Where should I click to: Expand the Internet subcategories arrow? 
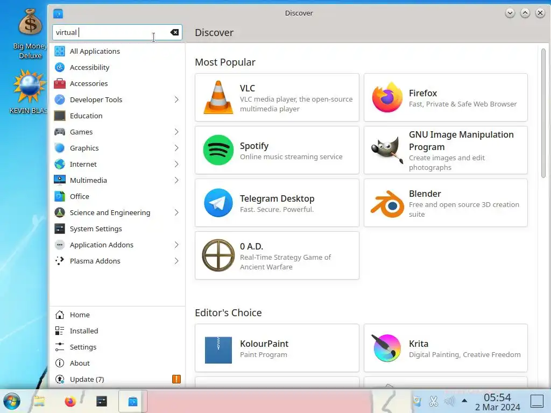[x=176, y=165]
